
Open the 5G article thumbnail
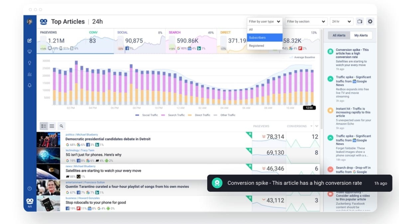[x=49, y=156]
